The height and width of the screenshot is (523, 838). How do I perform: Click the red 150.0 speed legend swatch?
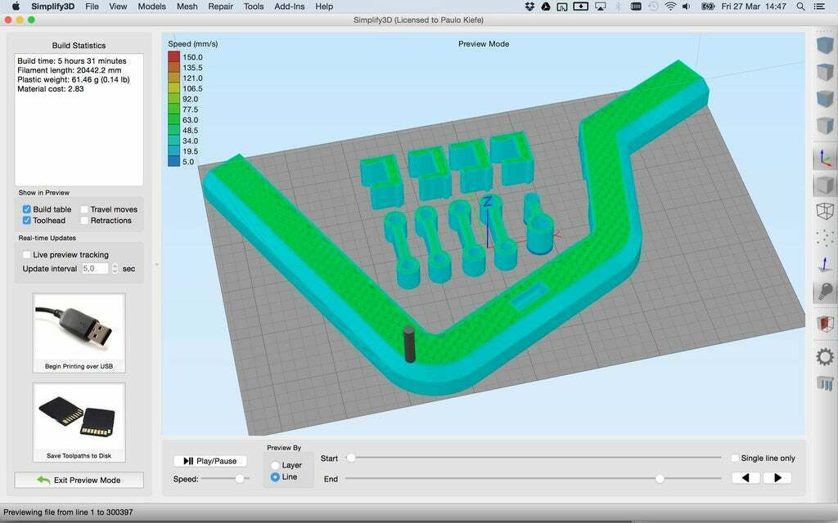coord(173,56)
